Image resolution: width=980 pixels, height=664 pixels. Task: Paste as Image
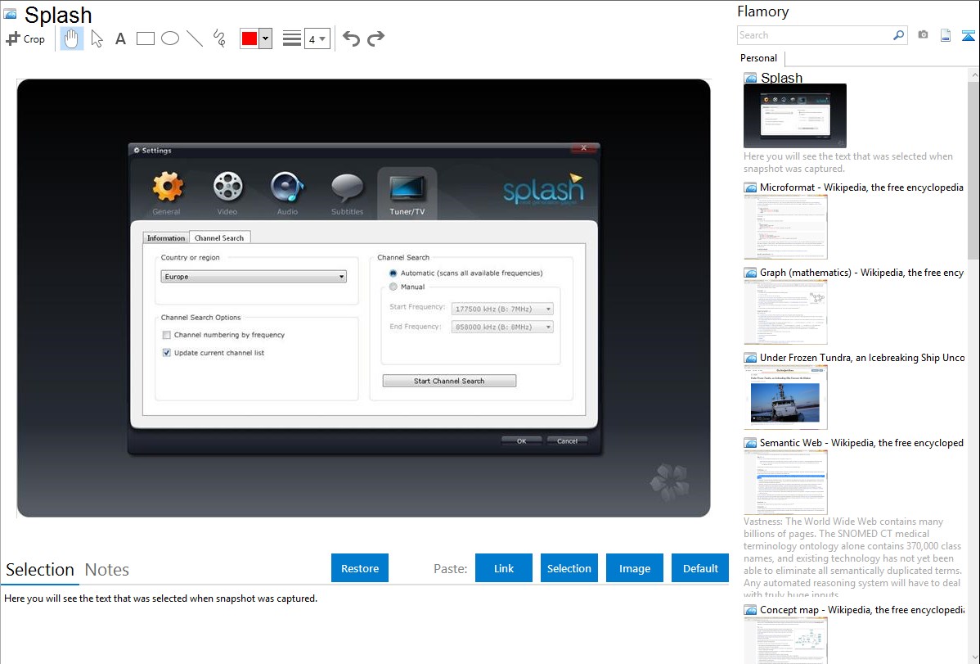pyautogui.click(x=634, y=568)
